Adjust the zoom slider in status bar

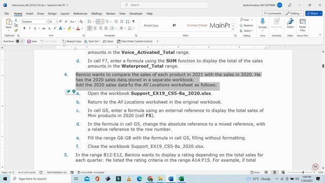[x=303, y=172]
